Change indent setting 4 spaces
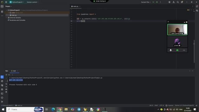 pos(169,105)
